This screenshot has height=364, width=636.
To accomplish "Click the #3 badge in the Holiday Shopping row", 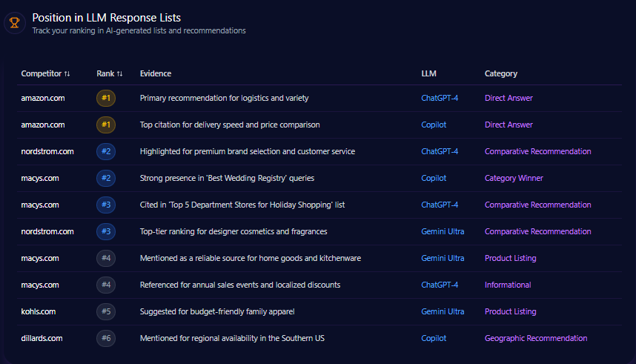I will (x=106, y=205).
